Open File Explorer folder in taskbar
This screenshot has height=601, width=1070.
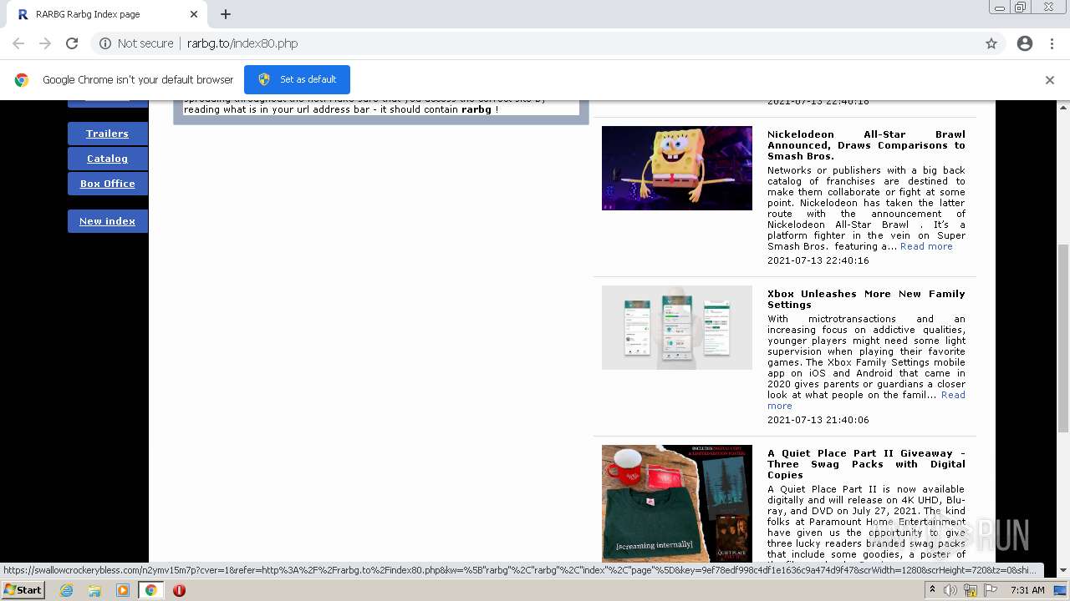pyautogui.click(x=94, y=590)
